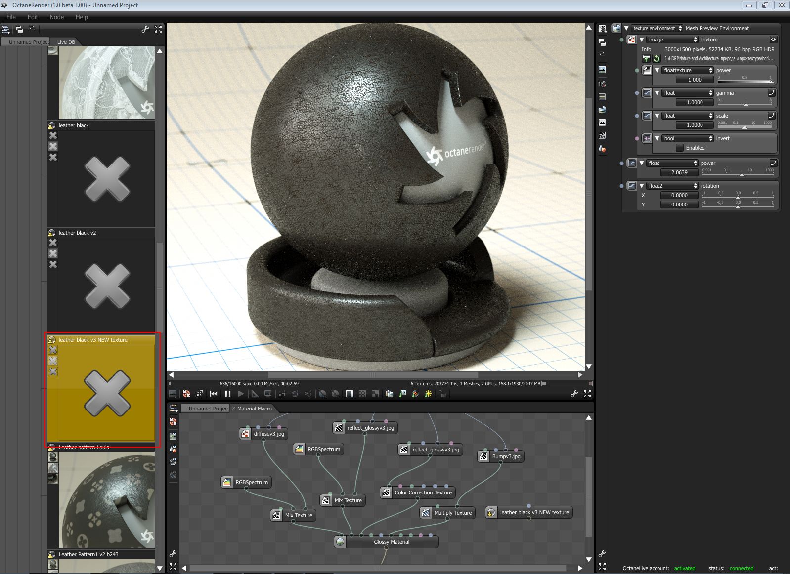
Task: Open the float2 dropdown beside rotation
Action: click(x=672, y=186)
